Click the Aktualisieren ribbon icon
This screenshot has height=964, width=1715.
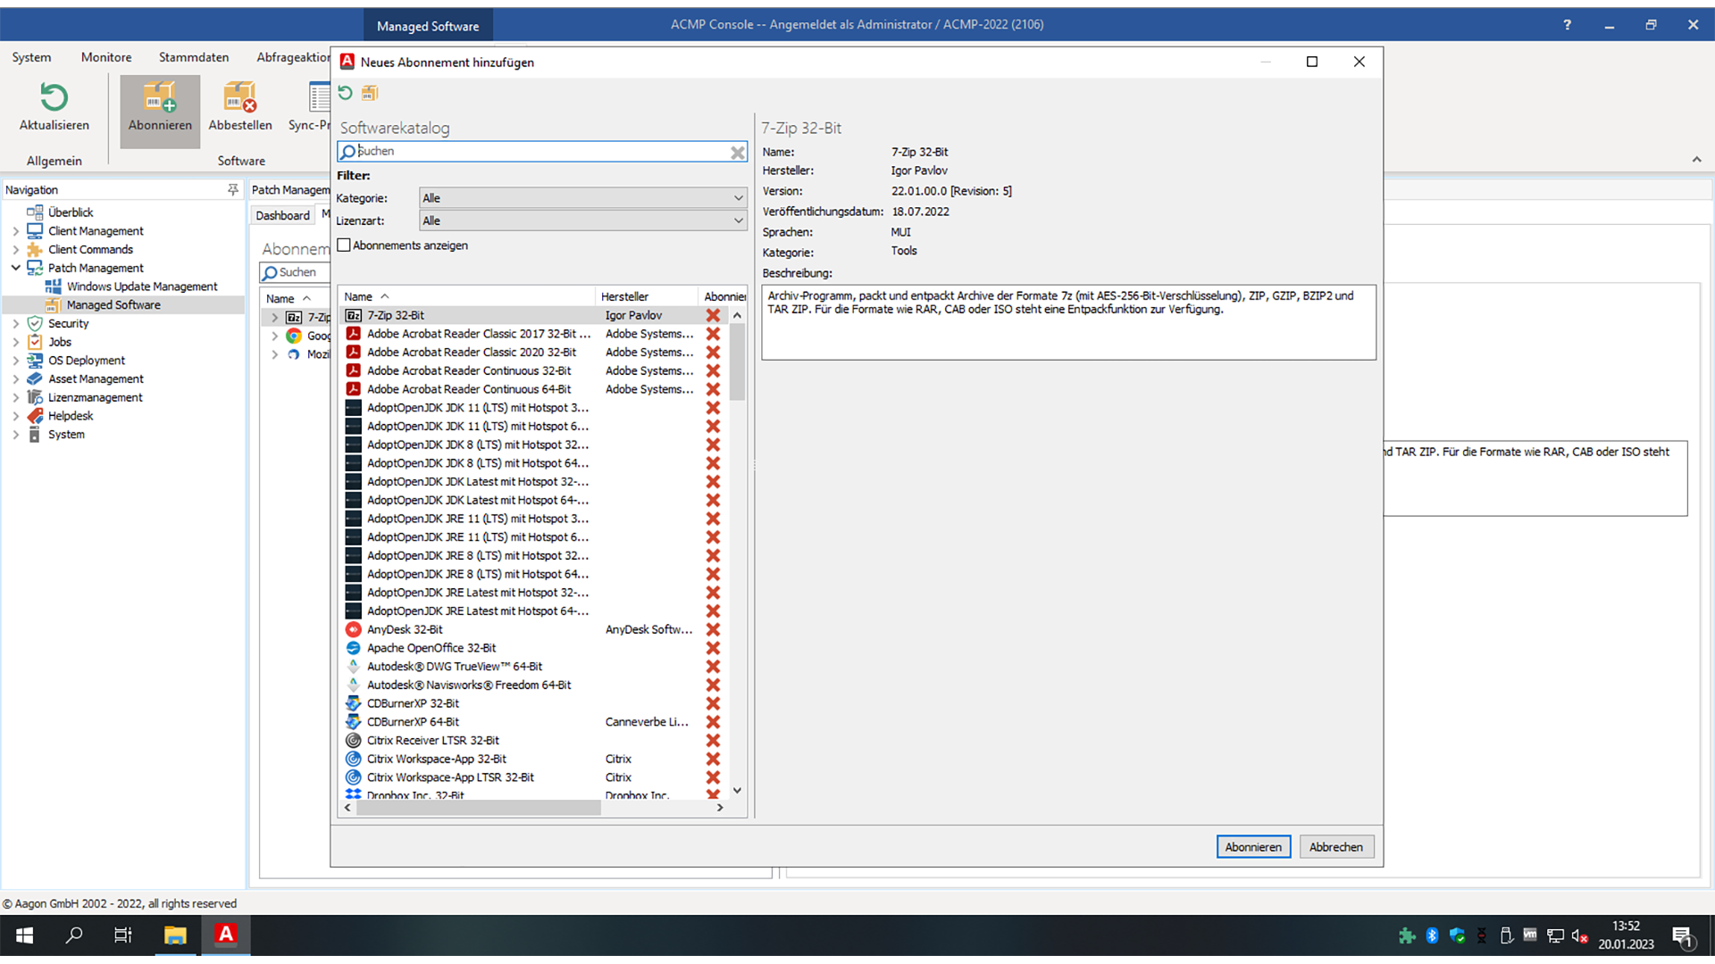pyautogui.click(x=54, y=97)
